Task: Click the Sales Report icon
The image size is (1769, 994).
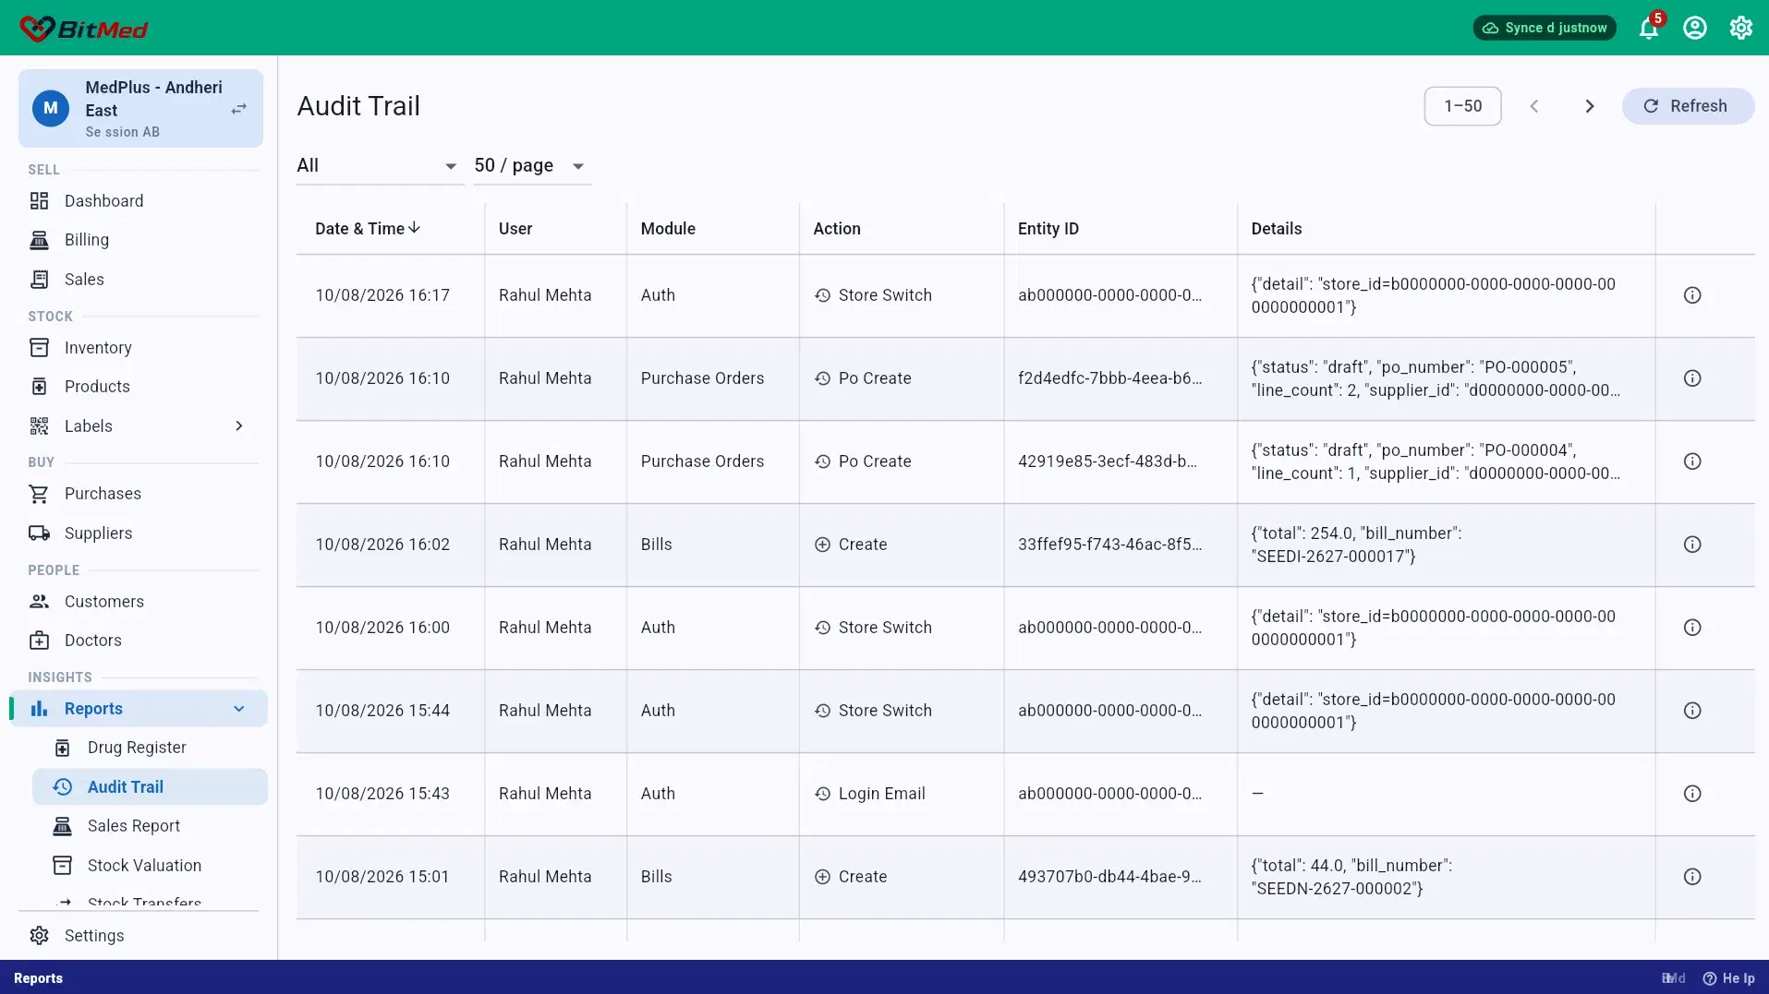Action: click(x=62, y=826)
